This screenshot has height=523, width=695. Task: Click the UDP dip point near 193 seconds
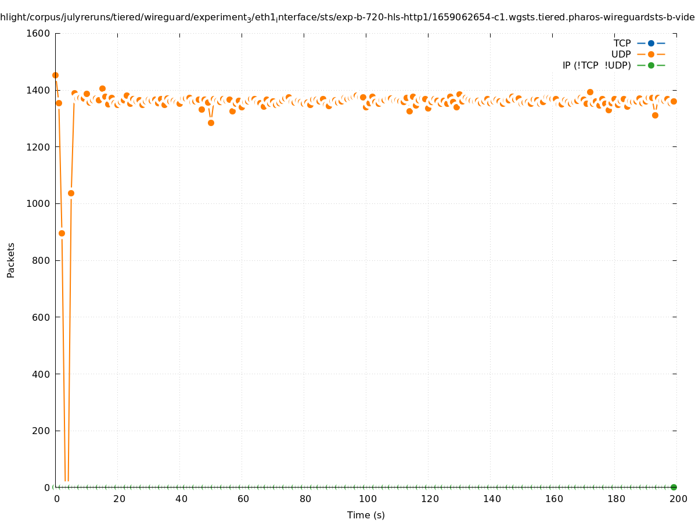coord(655,115)
